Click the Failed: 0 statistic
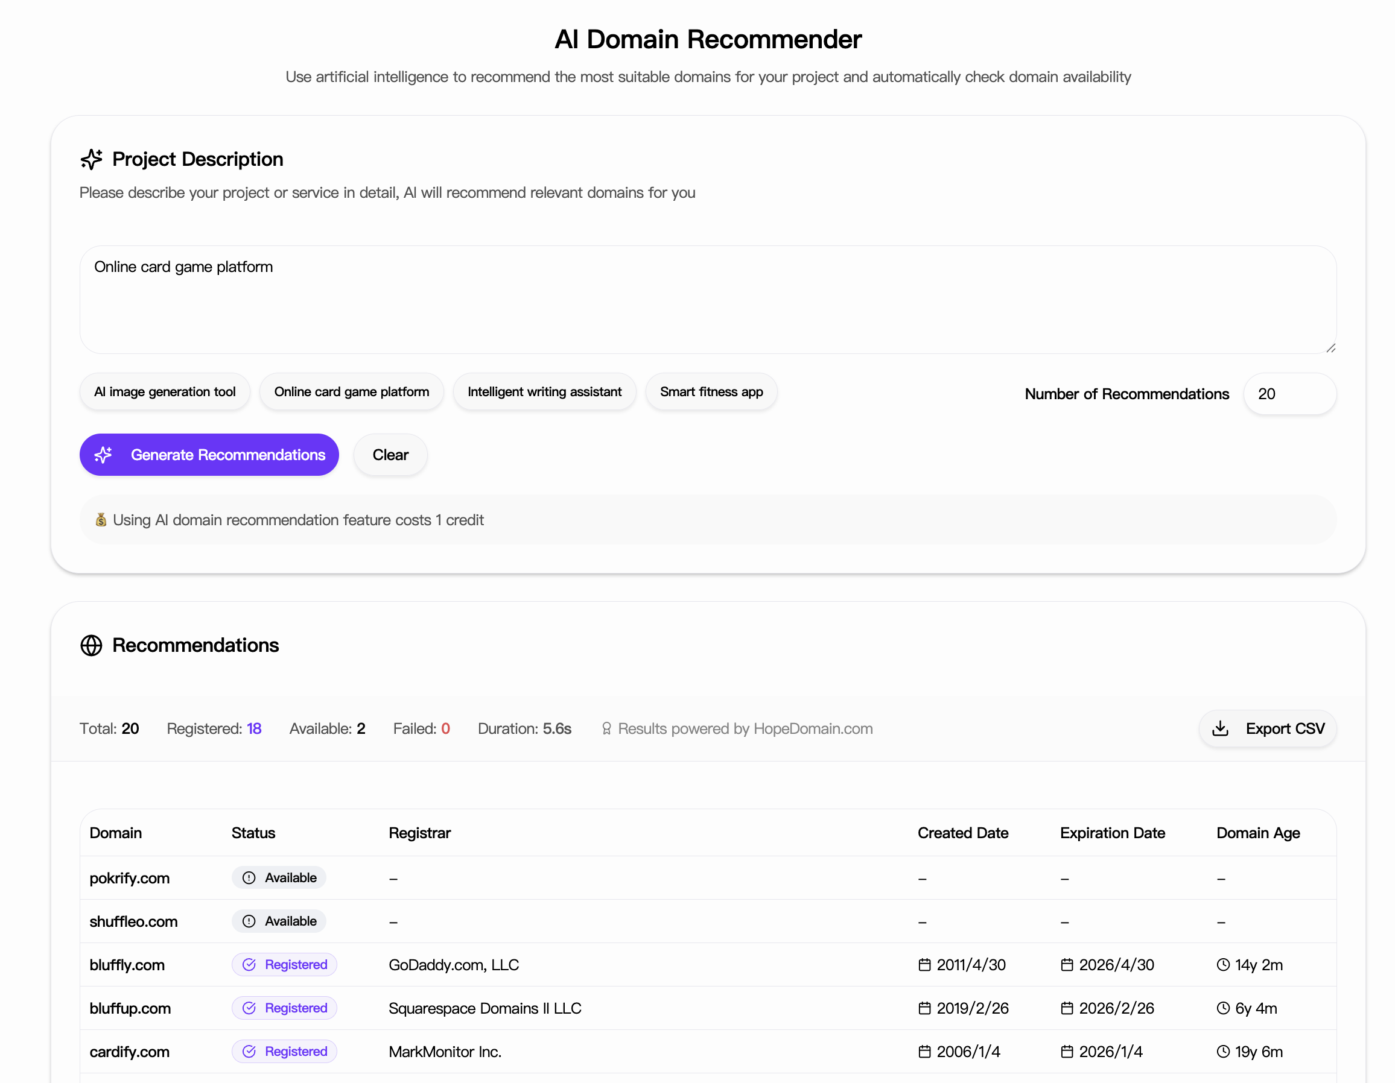The width and height of the screenshot is (1395, 1083). point(422,729)
